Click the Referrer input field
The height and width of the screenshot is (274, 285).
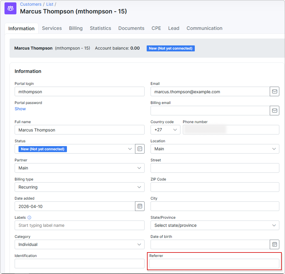(x=214, y=264)
